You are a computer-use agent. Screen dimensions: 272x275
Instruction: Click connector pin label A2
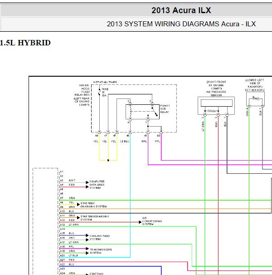[62, 176]
